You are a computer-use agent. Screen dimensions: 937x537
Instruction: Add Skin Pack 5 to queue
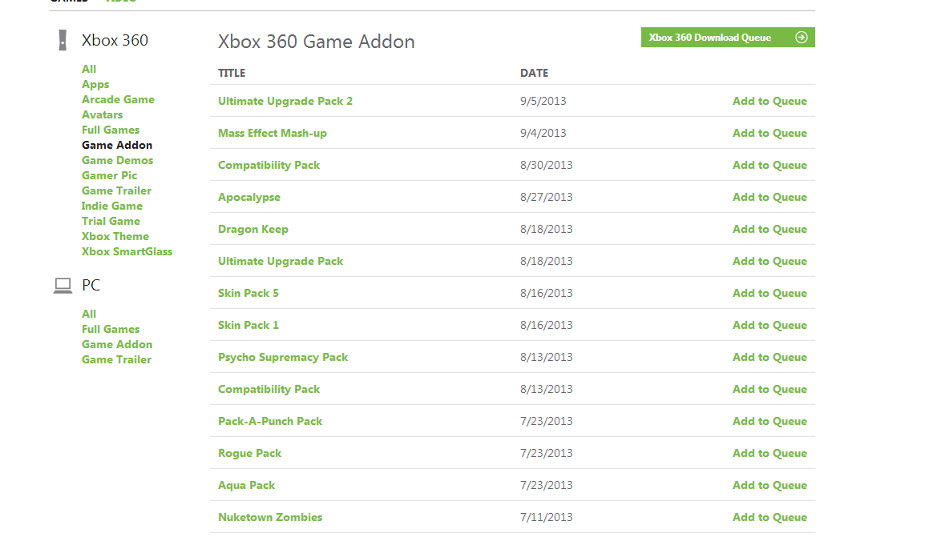(x=769, y=293)
